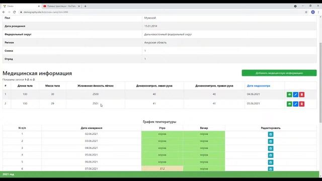The width and height of the screenshot is (322, 181).
Task: Delete medical record dated 05.06.2021
Action: coord(302,104)
